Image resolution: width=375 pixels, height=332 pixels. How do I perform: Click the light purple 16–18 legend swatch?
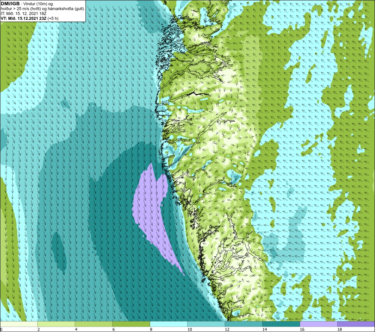(318, 324)
